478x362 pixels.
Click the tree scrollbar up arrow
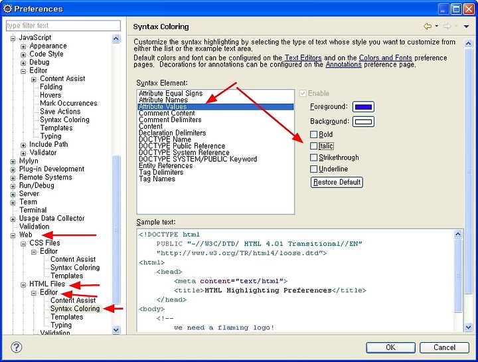coord(116,39)
